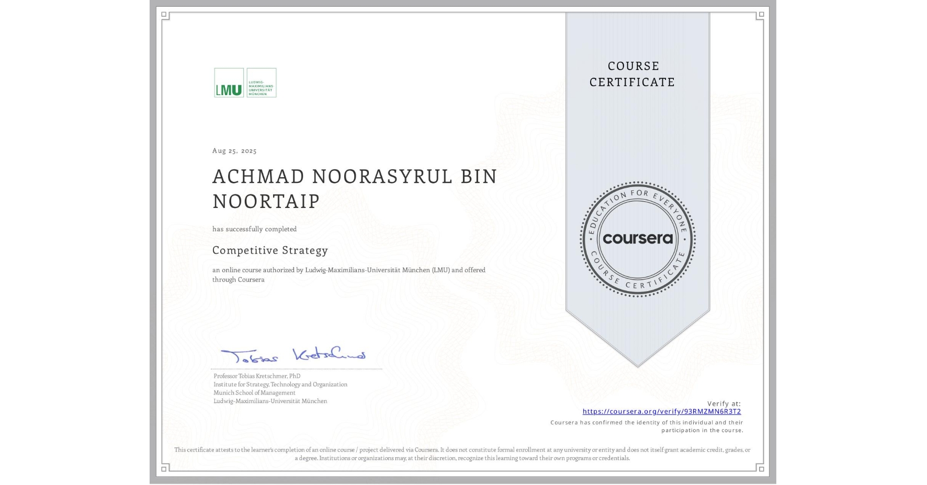Click the text 'through Coursera'
Viewport: 927px width, 485px height.
pyautogui.click(x=238, y=280)
